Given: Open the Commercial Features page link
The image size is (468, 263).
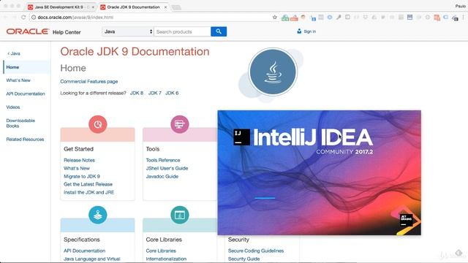Looking at the screenshot, I should pos(89,81).
